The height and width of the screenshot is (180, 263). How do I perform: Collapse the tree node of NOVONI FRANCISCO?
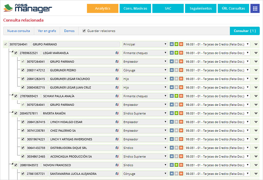(12, 164)
